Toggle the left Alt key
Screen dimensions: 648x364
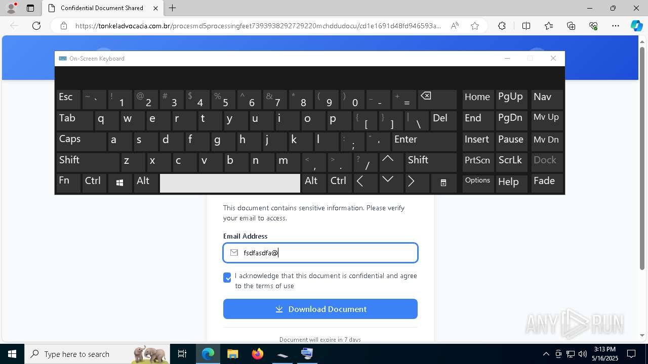pyautogui.click(x=146, y=183)
